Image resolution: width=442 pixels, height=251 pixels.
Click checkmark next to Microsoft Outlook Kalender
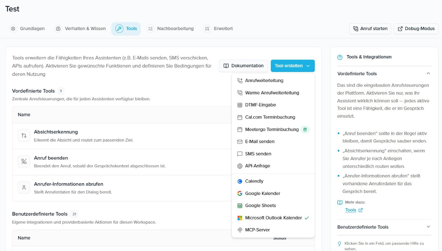tap(307, 218)
